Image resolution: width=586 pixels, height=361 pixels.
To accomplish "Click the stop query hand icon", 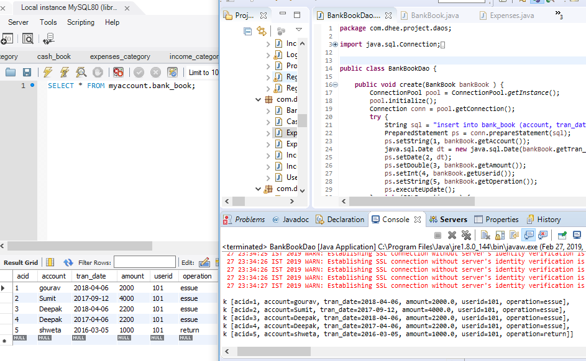I will pyautogui.click(x=98, y=72).
